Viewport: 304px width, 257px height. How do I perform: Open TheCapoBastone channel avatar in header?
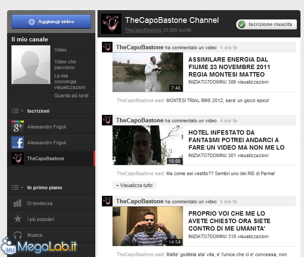pyautogui.click(x=111, y=24)
